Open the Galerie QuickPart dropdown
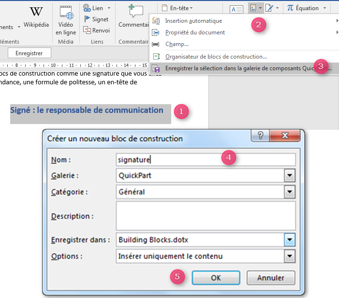339x298 pixels. pos(290,175)
